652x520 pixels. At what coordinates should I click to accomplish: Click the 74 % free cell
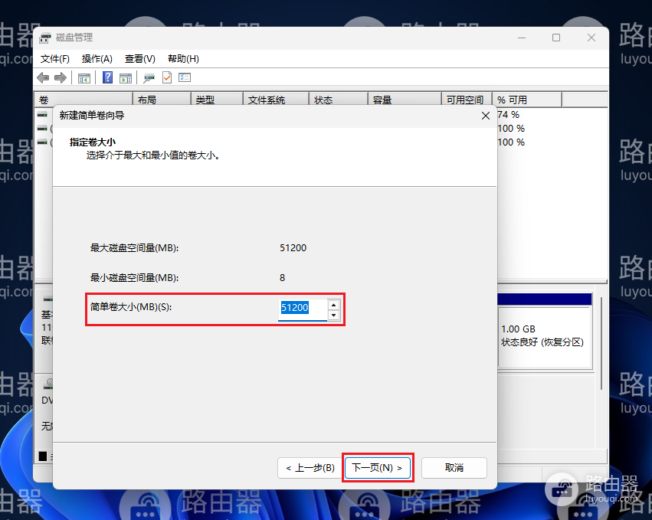pyautogui.click(x=509, y=115)
